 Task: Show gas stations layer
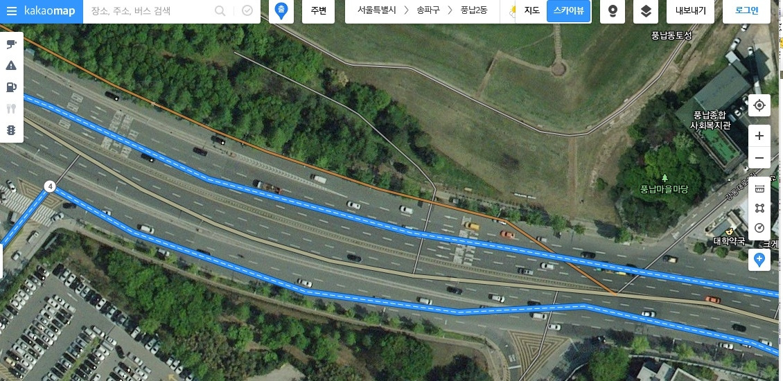pyautogui.click(x=11, y=87)
